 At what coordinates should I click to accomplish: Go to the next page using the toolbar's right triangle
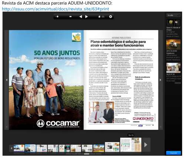87,17
